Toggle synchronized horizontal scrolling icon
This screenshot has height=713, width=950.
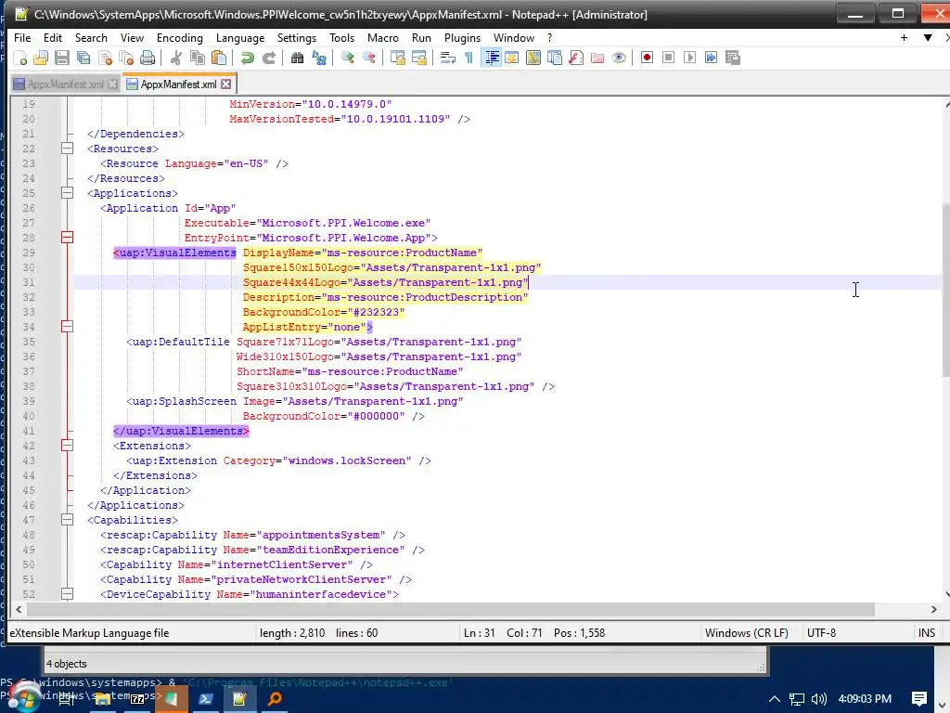(x=418, y=58)
